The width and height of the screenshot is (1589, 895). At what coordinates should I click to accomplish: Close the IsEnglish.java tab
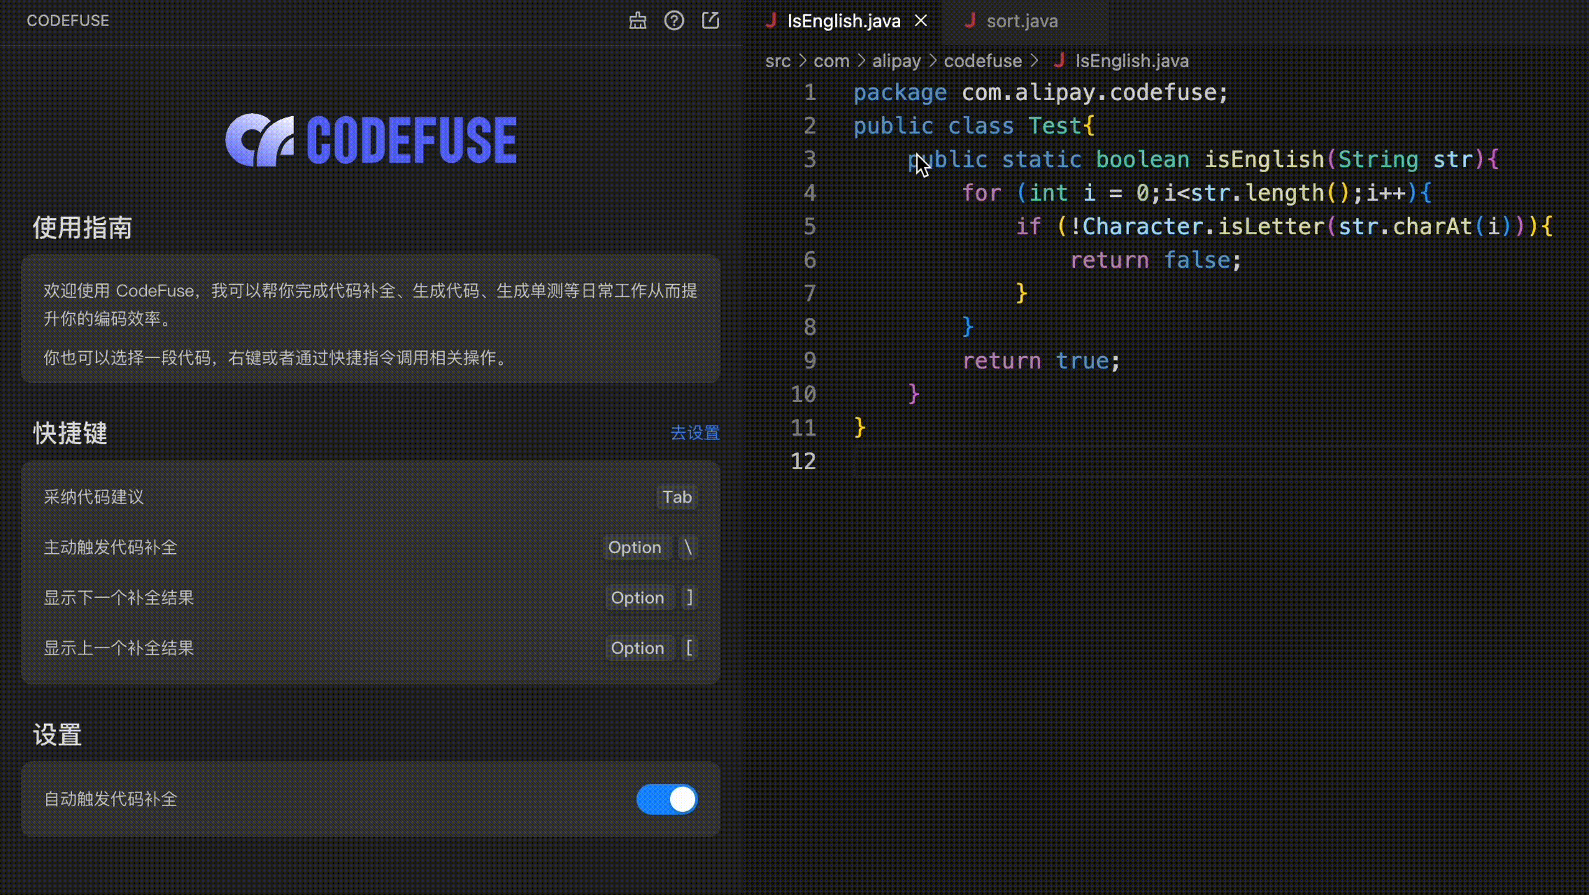[921, 21]
